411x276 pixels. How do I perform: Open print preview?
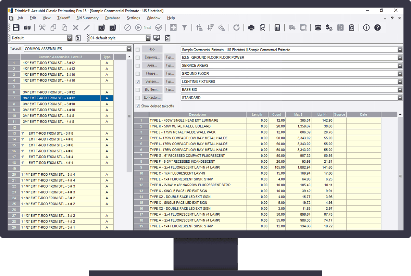coord(262,27)
